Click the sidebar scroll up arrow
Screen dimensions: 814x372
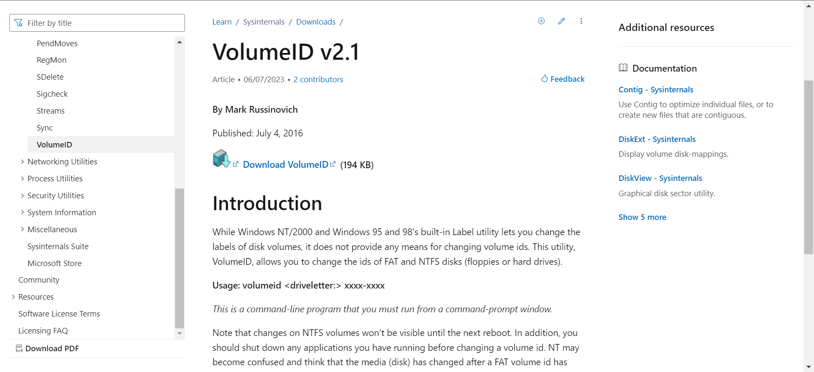179,42
